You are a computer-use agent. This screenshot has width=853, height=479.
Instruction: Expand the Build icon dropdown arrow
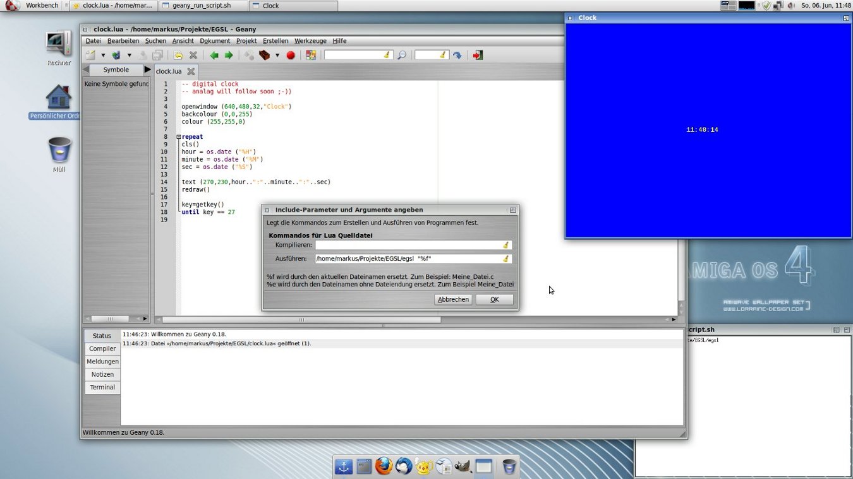(x=277, y=56)
